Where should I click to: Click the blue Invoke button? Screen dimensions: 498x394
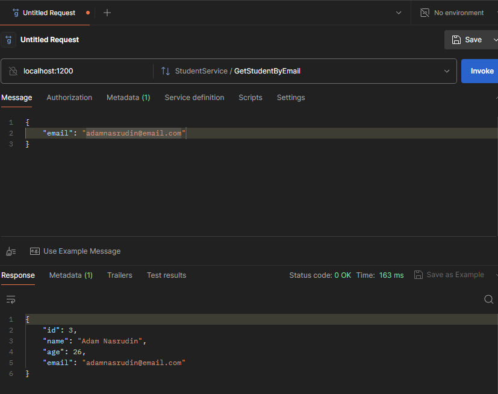point(479,71)
